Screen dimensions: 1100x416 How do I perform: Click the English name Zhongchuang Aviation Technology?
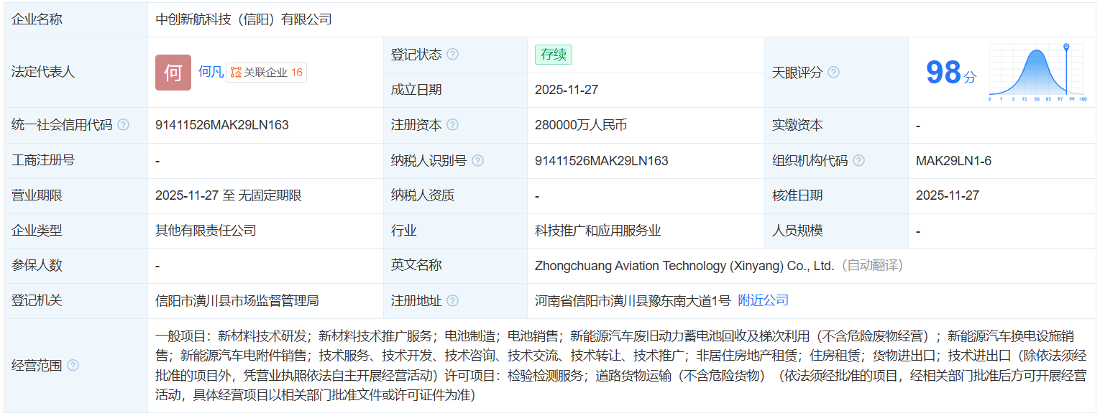point(684,266)
